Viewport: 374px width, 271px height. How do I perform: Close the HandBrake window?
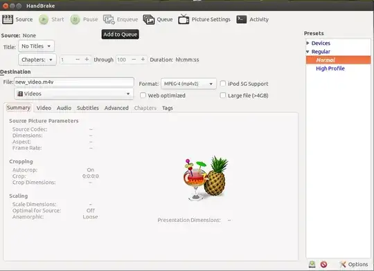(x=6, y=6)
